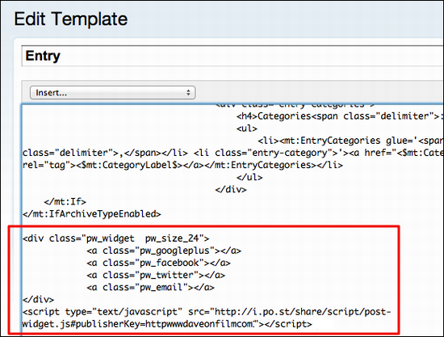Click the div class="pw_widget pw_size_24" line

[115, 238]
